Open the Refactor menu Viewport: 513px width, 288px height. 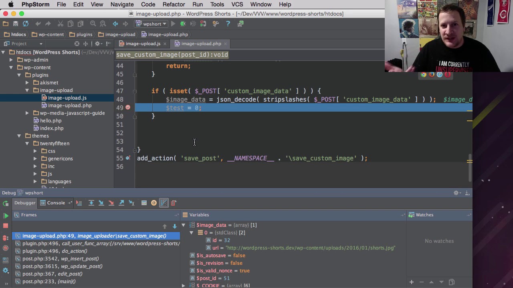point(174,4)
